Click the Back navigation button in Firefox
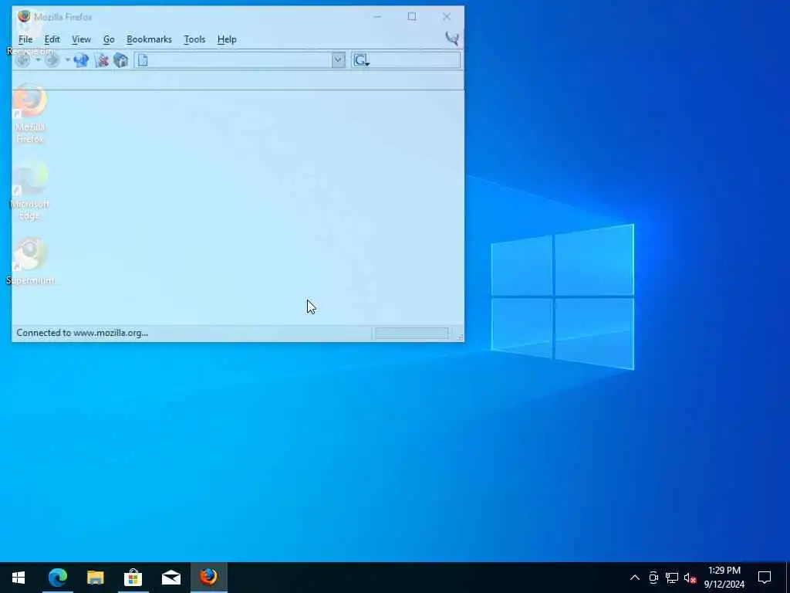The width and height of the screenshot is (790, 593). [22, 60]
